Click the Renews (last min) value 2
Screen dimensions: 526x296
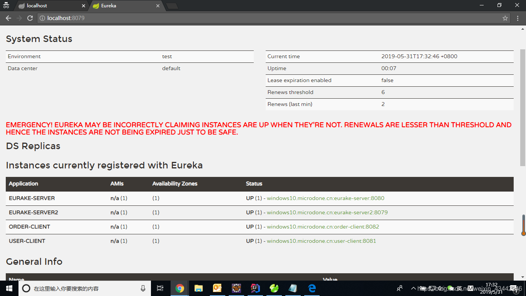point(383,104)
